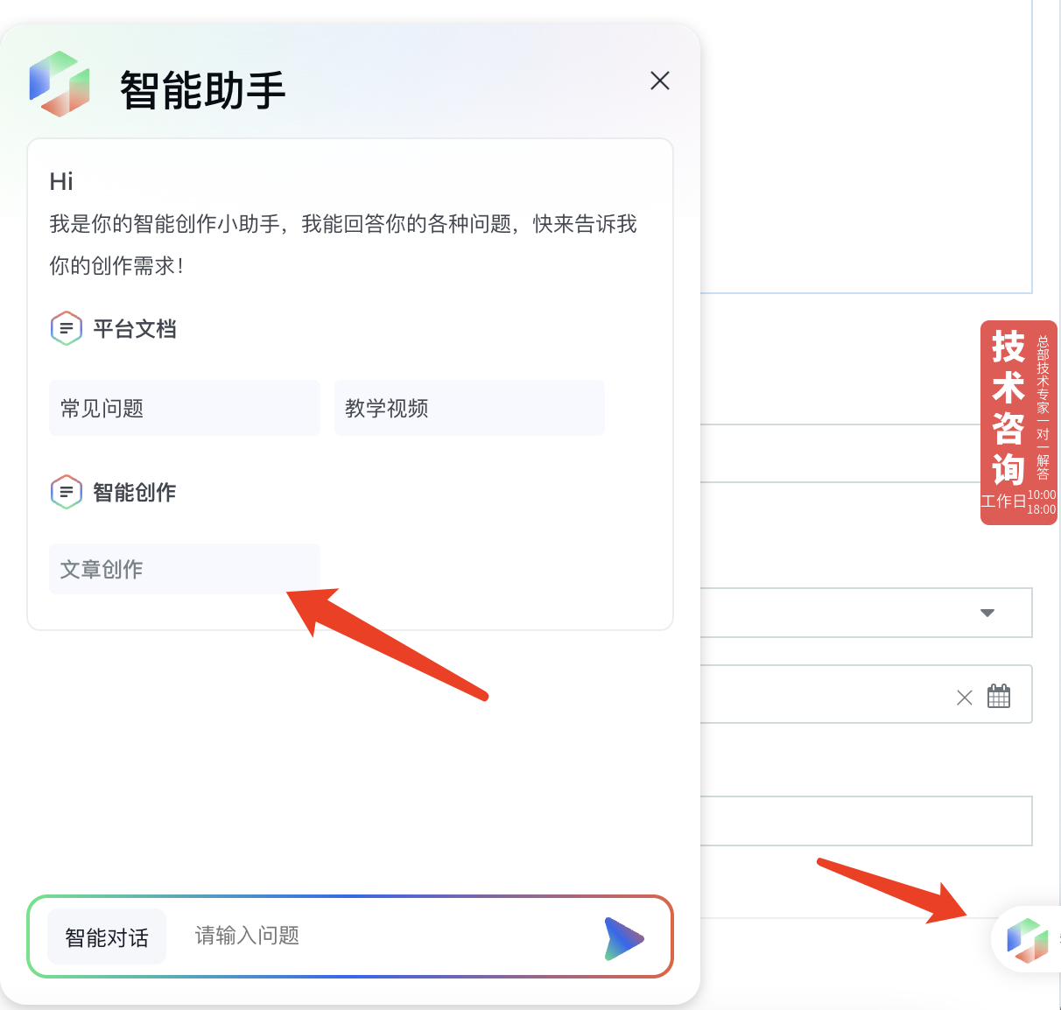This screenshot has height=1010, width=1061.
Task: Select the 文章创作 option
Action: coord(184,569)
